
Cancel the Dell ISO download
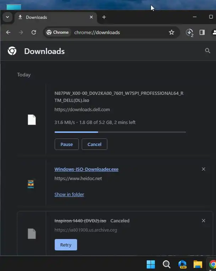(x=94, y=144)
